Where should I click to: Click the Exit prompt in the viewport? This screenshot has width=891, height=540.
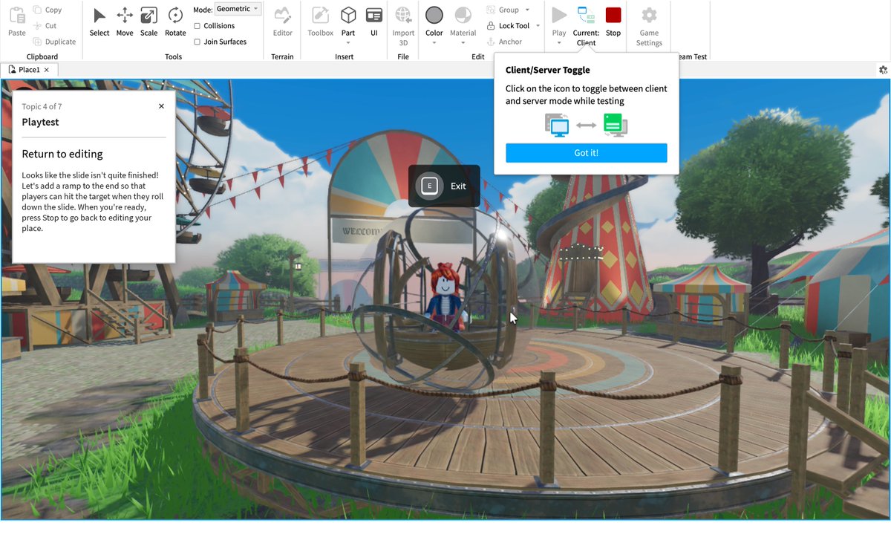444,186
